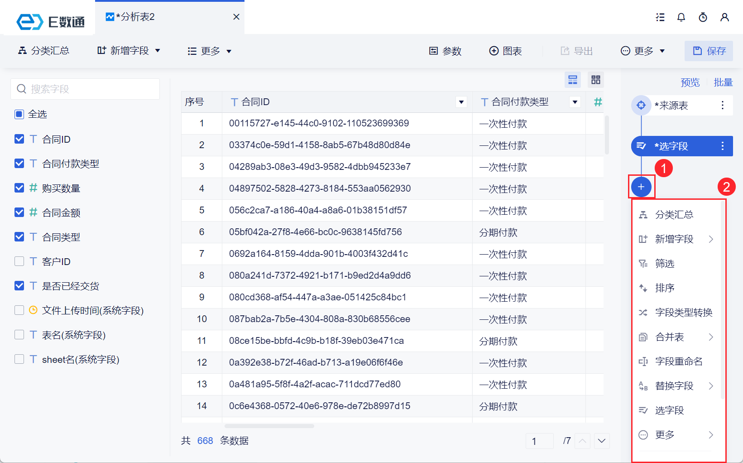
Task: Click the 预览 preview link
Action: tap(690, 82)
